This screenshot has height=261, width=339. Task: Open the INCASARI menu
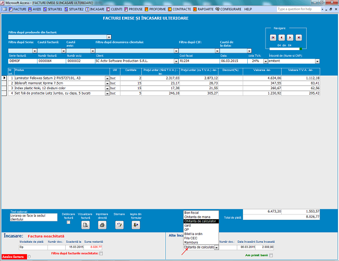pyautogui.click(x=95, y=9)
